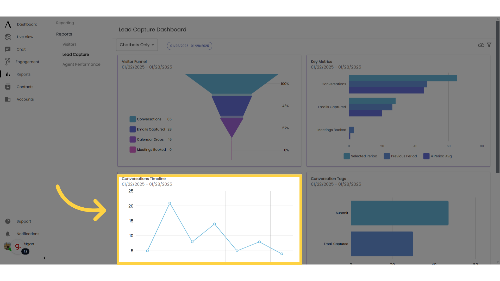This screenshot has width=500, height=281.
Task: Open the Reports bar chart icon
Action: [x=8, y=74]
